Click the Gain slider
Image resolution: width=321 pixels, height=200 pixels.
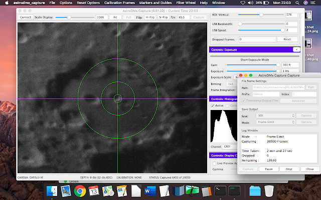point(253,65)
